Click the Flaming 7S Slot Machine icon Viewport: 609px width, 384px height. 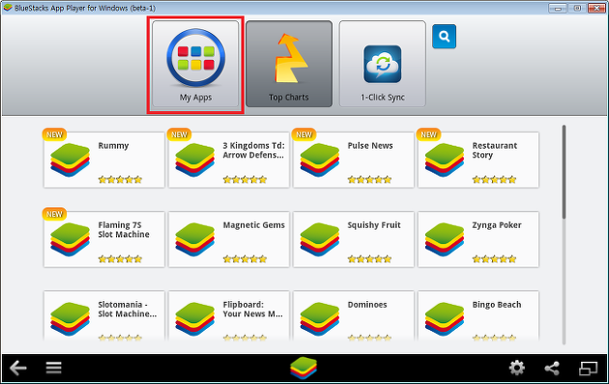tap(70, 239)
